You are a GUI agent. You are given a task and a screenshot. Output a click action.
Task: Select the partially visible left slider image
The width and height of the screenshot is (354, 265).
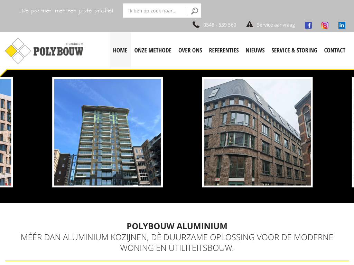click(x=6, y=132)
